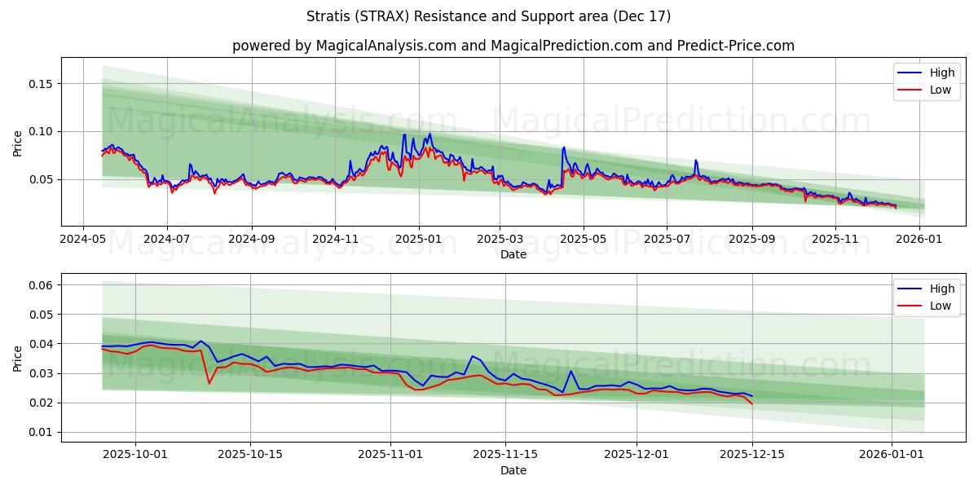Toggle the Low series in bottom legend
978x489 pixels.
(x=936, y=305)
